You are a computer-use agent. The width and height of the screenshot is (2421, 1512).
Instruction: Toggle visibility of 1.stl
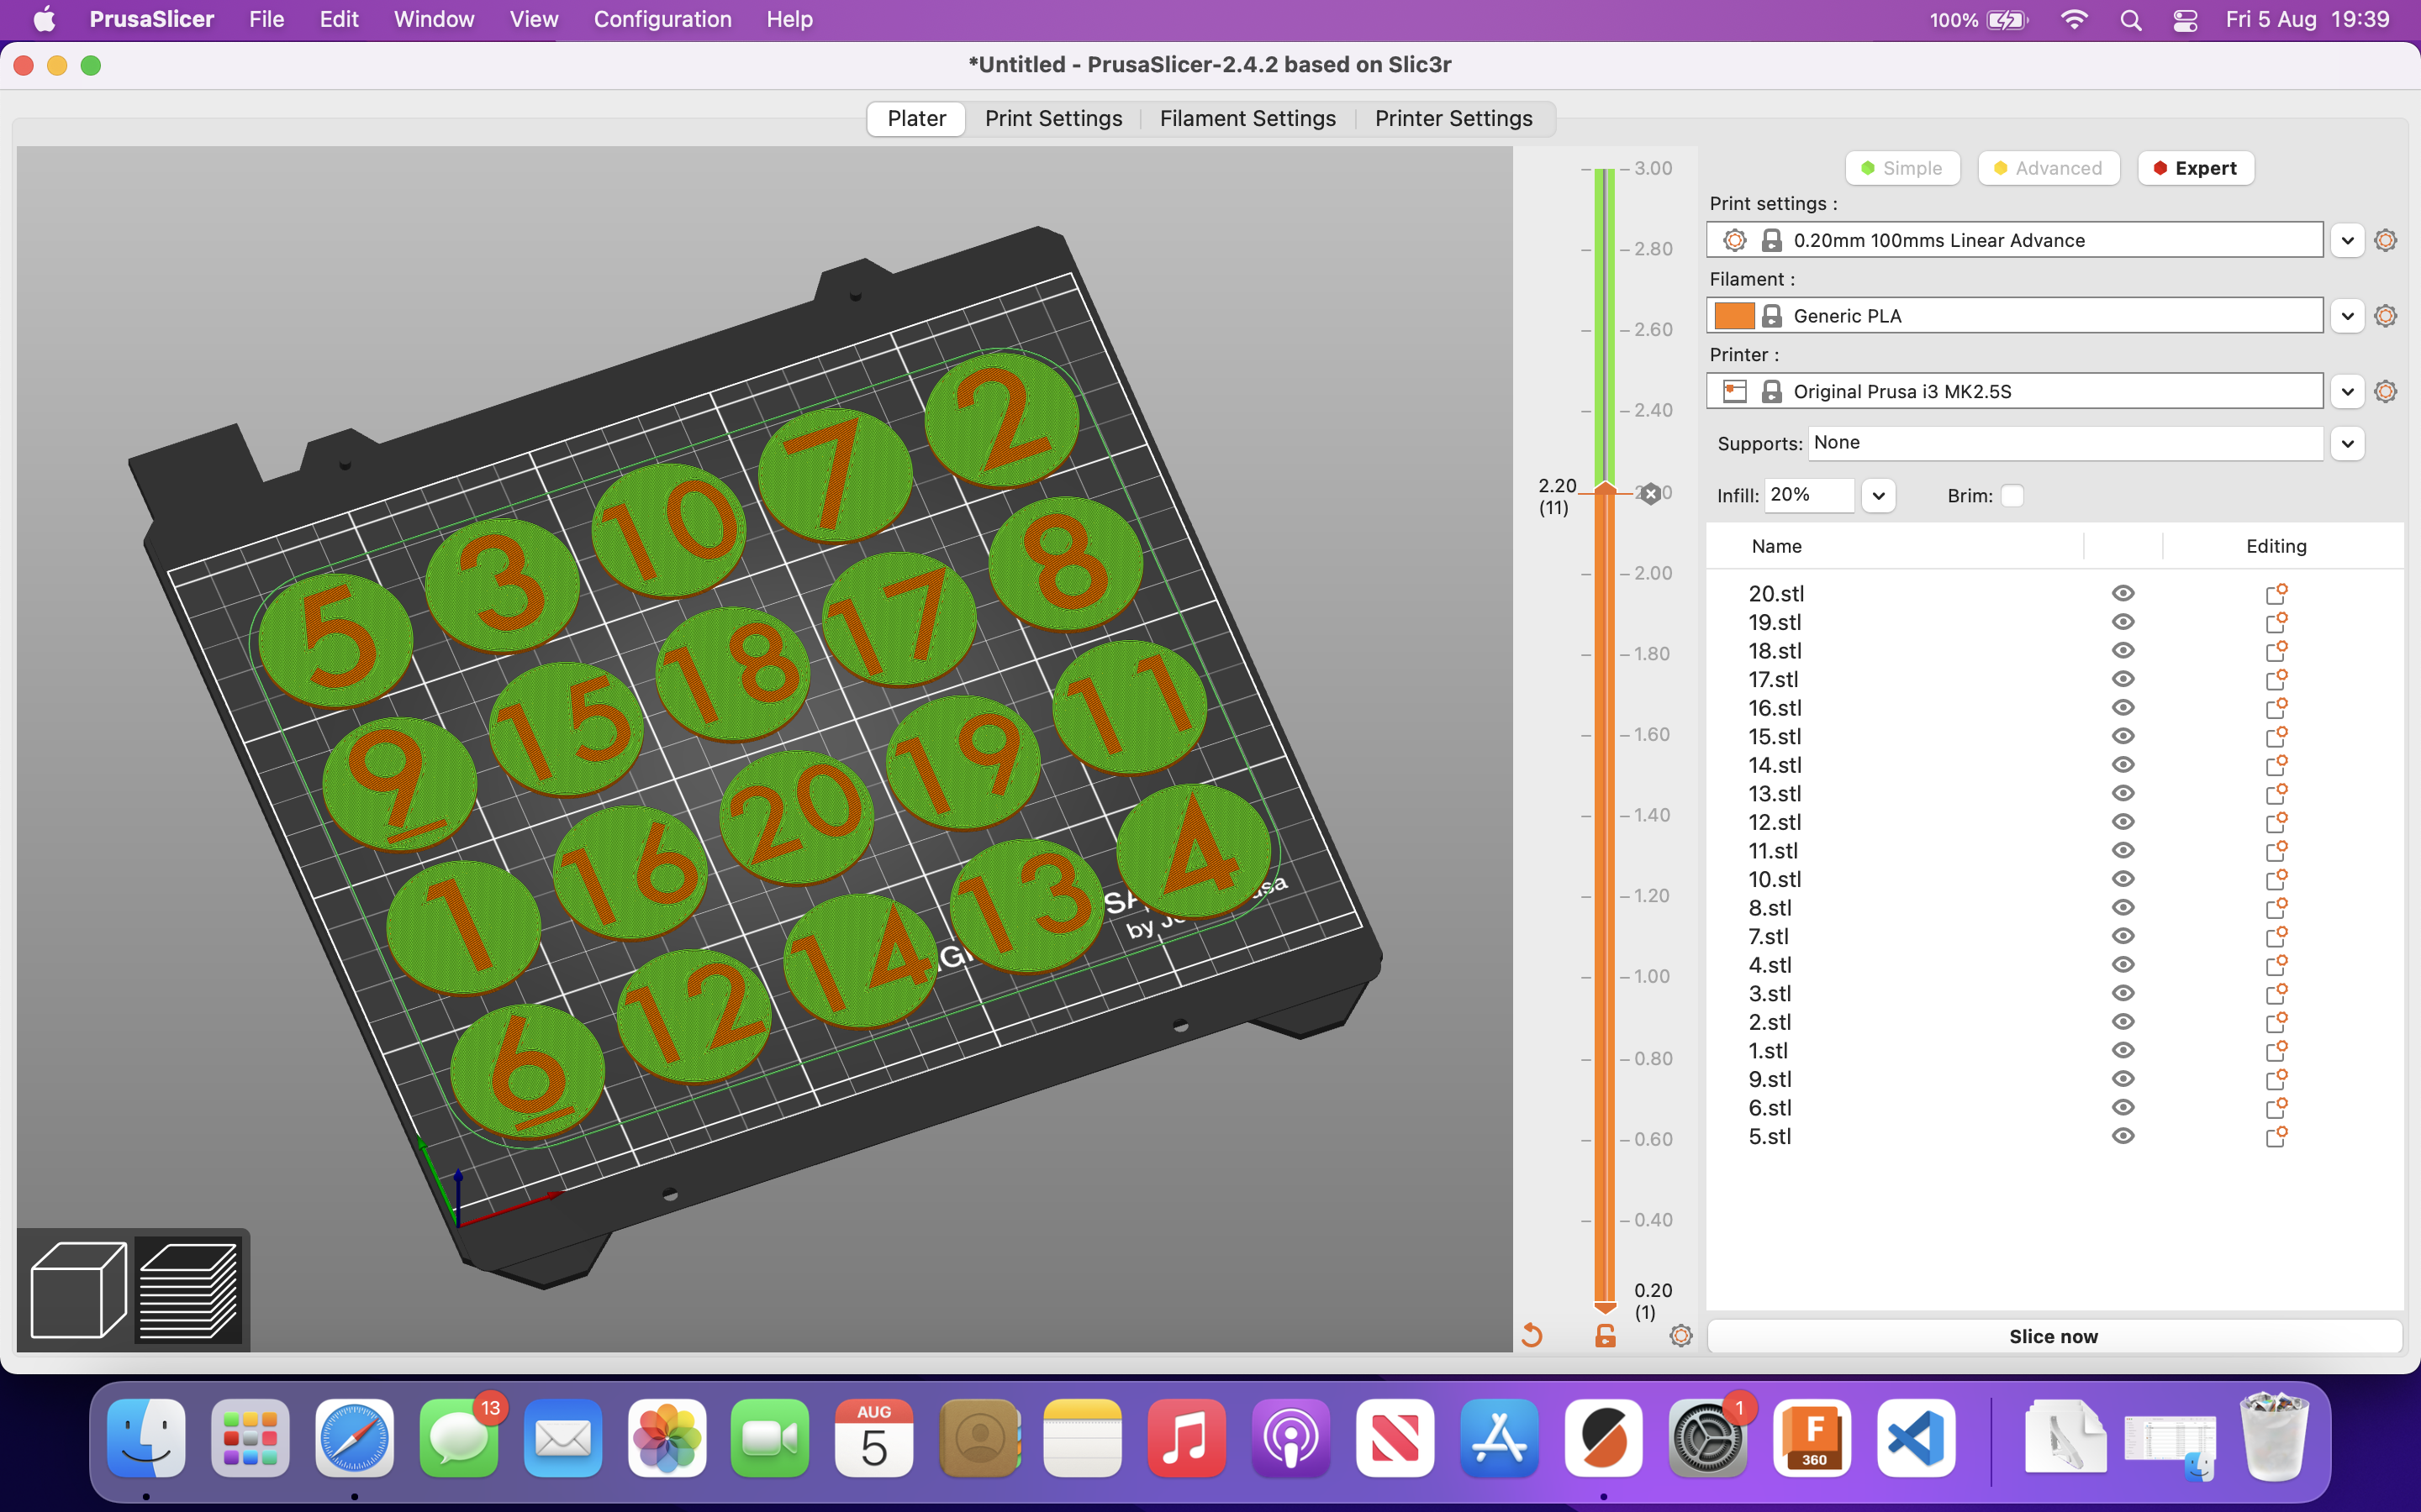tap(2123, 1050)
